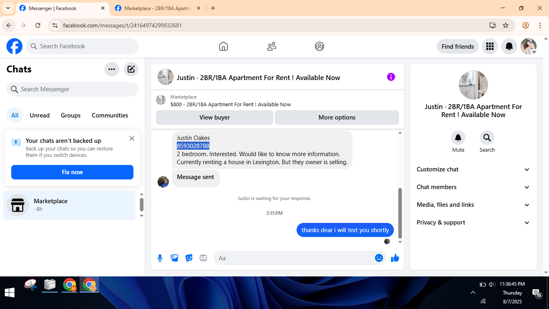Click the '$800 - 2BR/1BA Apartment' listing text

pos(231,104)
